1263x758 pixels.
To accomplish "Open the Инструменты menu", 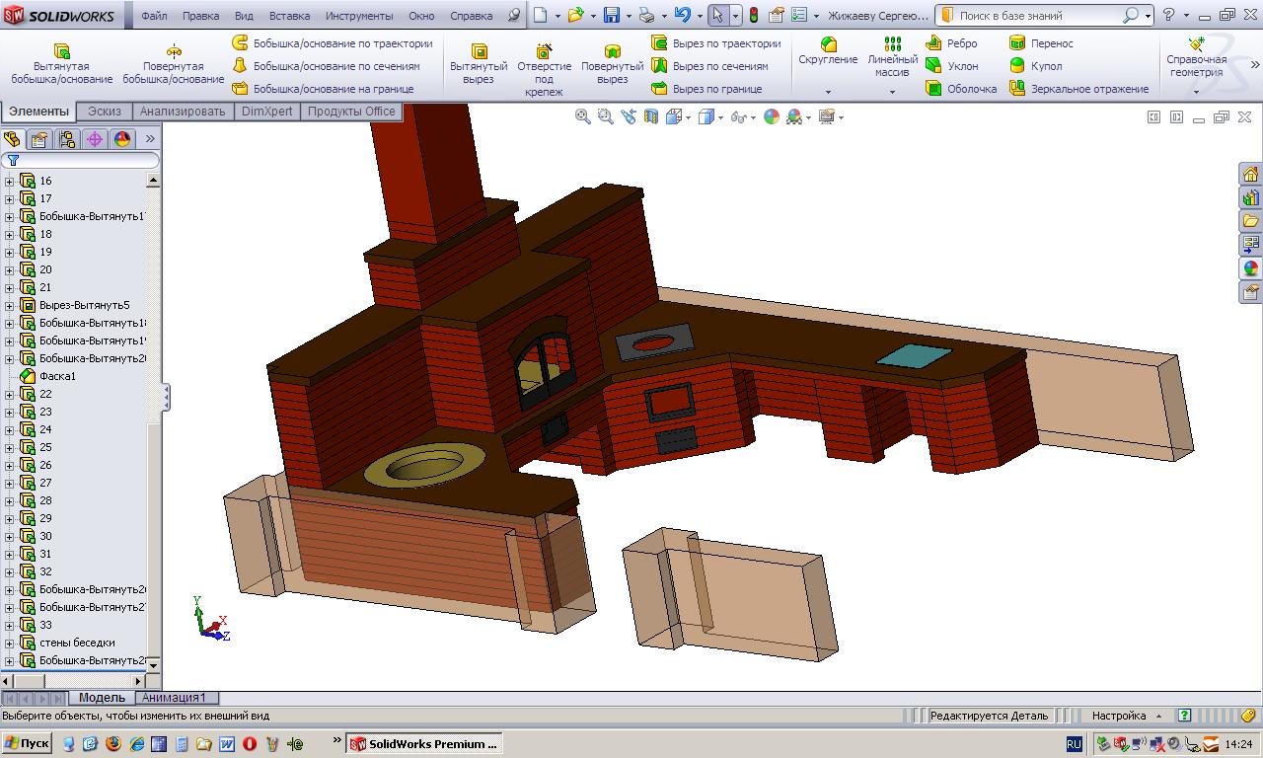I will (358, 16).
